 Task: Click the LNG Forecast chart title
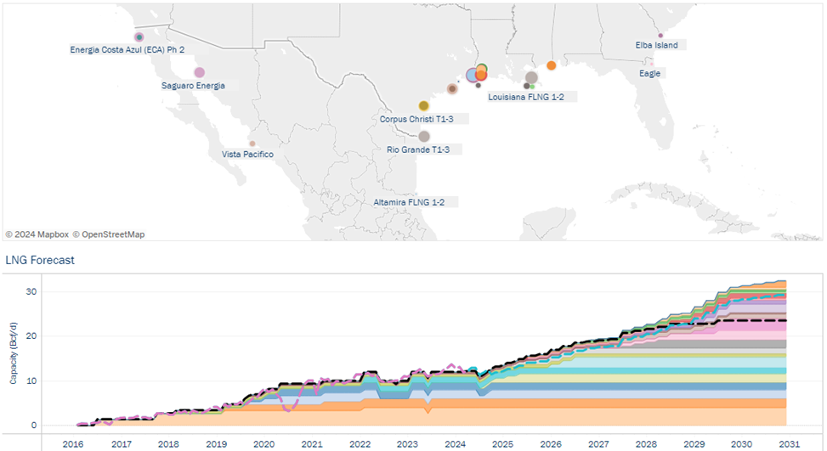40,260
